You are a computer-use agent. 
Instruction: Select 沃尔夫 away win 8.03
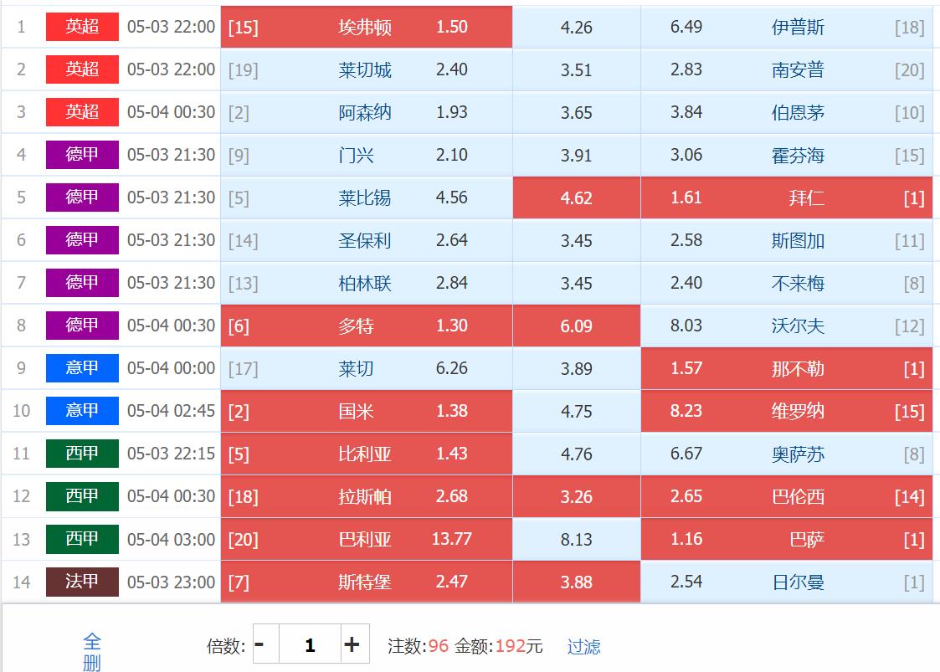(x=786, y=326)
